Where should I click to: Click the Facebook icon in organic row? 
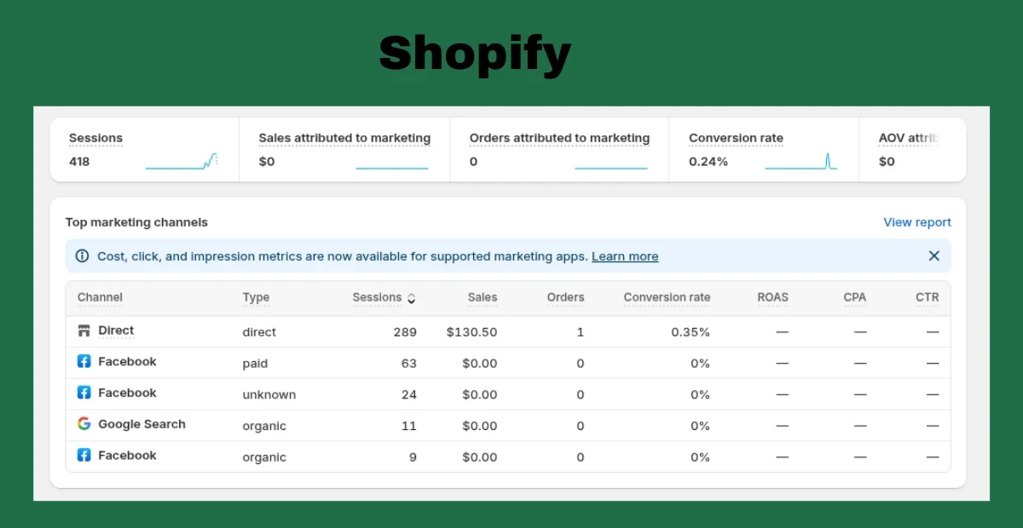click(x=84, y=456)
